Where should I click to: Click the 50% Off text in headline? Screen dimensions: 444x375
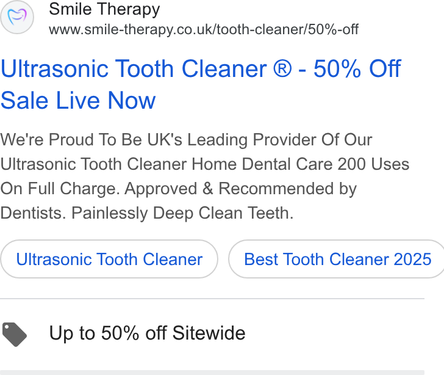[357, 69]
